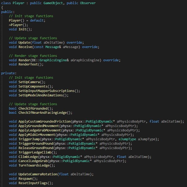
Task: Click the '// Render stage functions' comment
Action: pyautogui.click(x=33, y=56)
